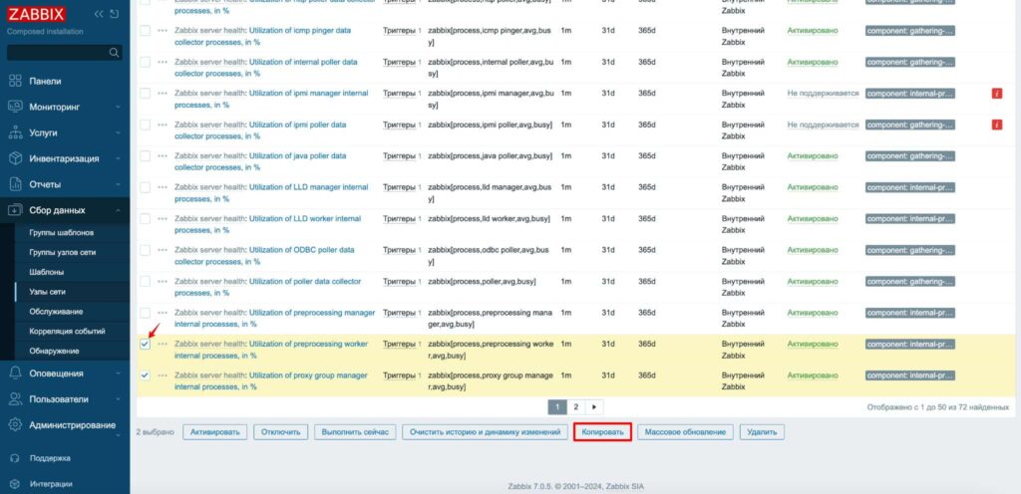Check the icmp pinger item checkbox
1021x494 pixels.
pos(145,31)
